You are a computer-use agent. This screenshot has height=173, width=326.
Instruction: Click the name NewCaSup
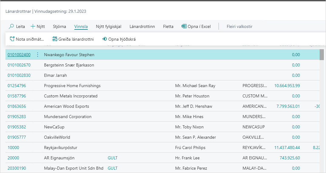click(54, 127)
